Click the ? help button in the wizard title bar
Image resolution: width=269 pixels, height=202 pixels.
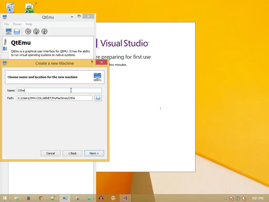click(x=92, y=62)
